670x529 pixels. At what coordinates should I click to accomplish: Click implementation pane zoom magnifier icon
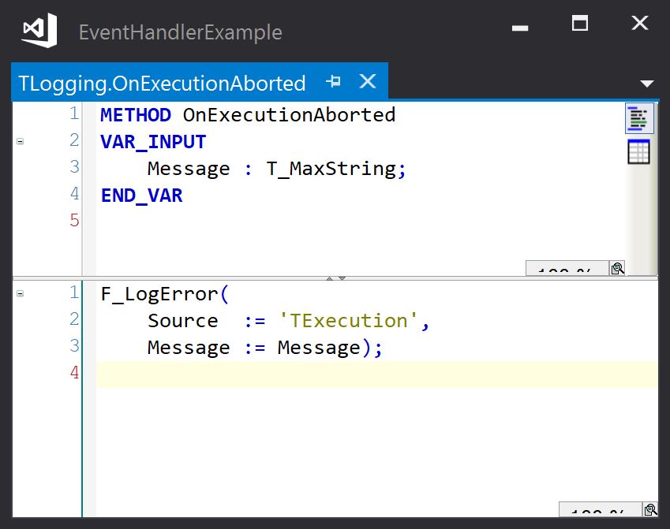click(x=650, y=509)
